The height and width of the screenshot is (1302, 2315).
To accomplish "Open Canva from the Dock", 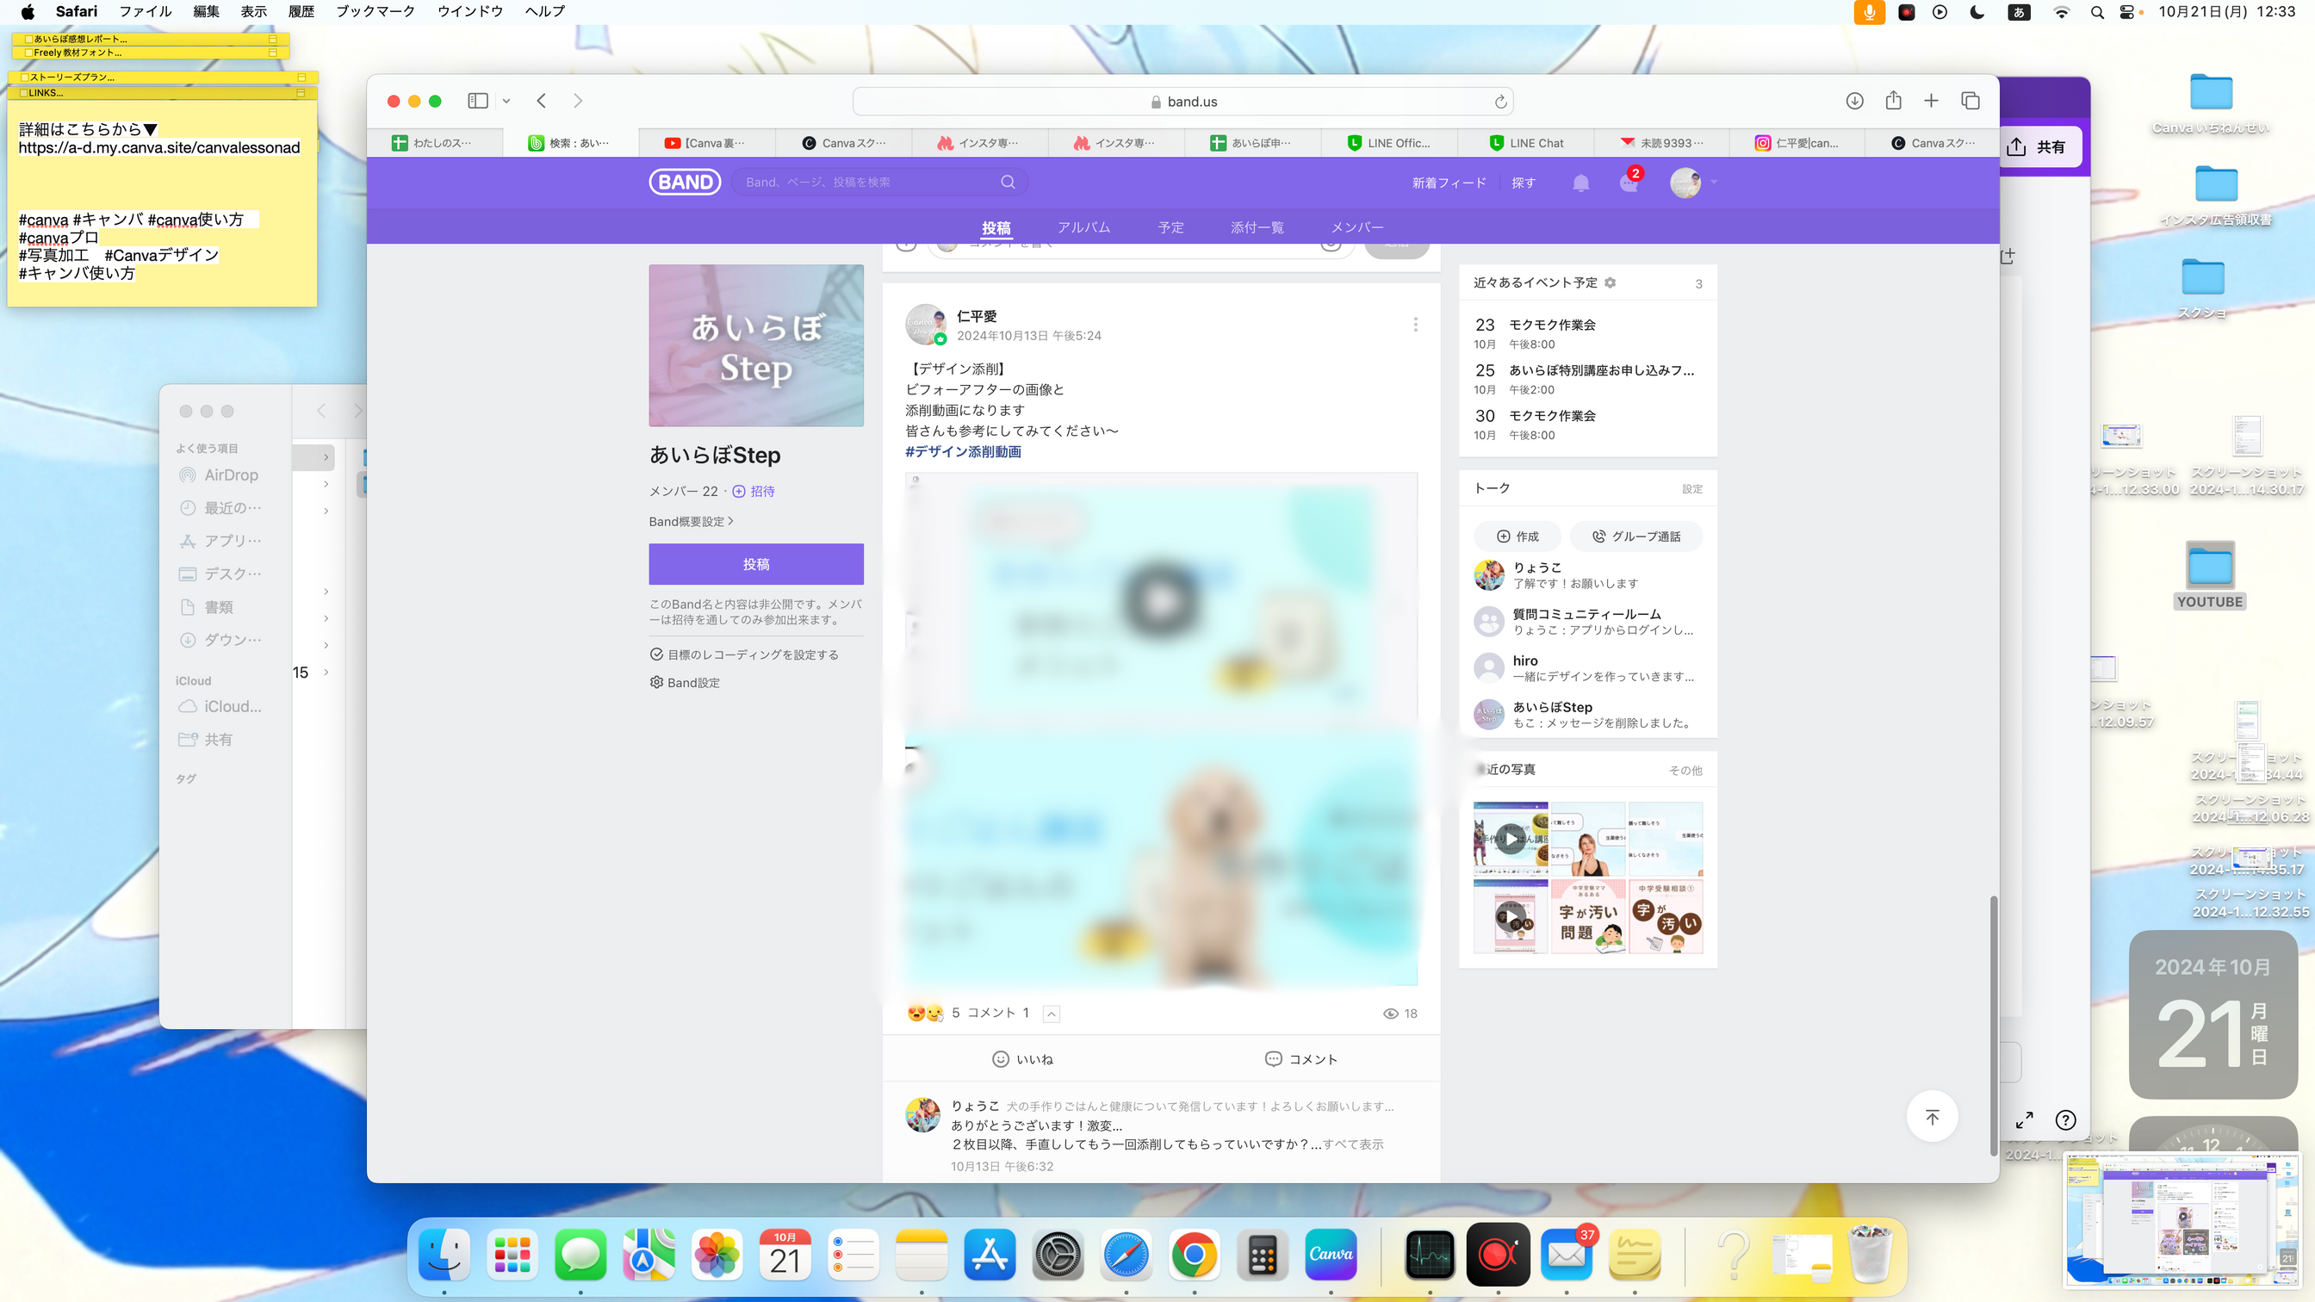I will 1330,1255.
